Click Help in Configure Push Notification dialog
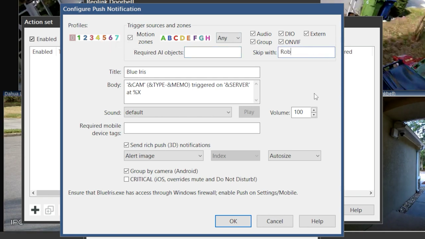 (x=317, y=221)
